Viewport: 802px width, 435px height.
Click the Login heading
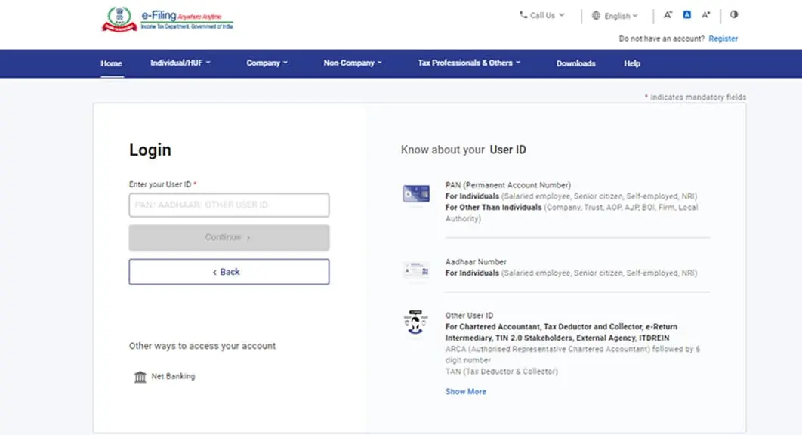pos(150,150)
